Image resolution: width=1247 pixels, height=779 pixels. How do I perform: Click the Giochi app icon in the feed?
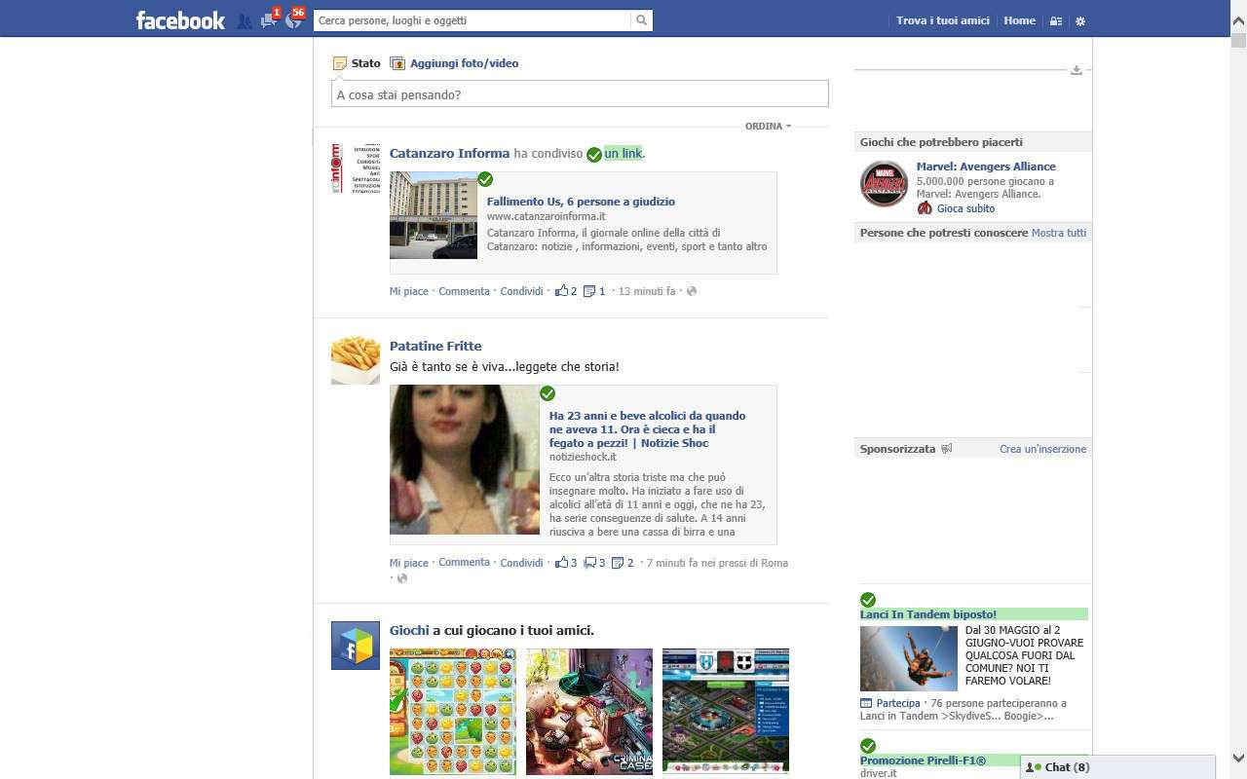pos(356,646)
